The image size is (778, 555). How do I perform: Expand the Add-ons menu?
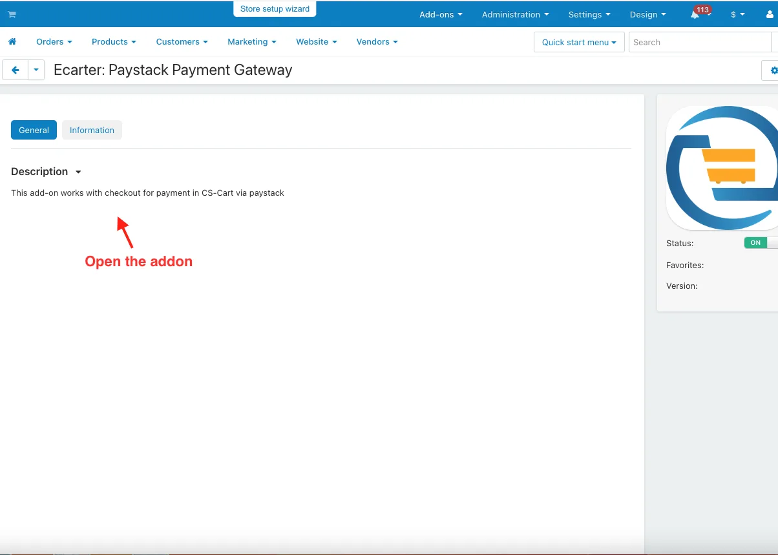click(441, 14)
